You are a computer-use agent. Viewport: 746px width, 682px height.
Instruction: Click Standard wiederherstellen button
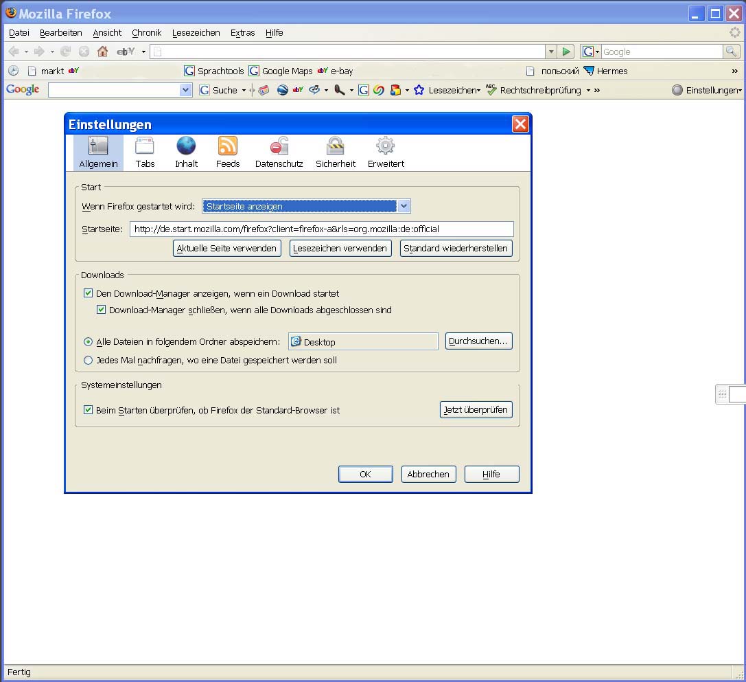[x=456, y=248]
